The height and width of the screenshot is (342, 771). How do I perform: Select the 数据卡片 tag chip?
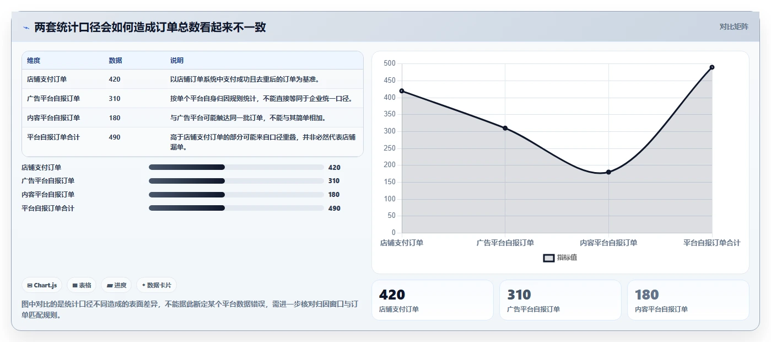(157, 285)
